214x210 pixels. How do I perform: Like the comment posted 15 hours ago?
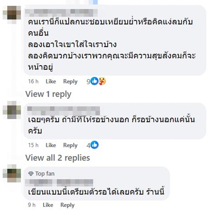[x=51, y=145]
